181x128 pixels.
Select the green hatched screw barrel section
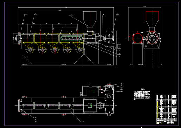[71, 38]
